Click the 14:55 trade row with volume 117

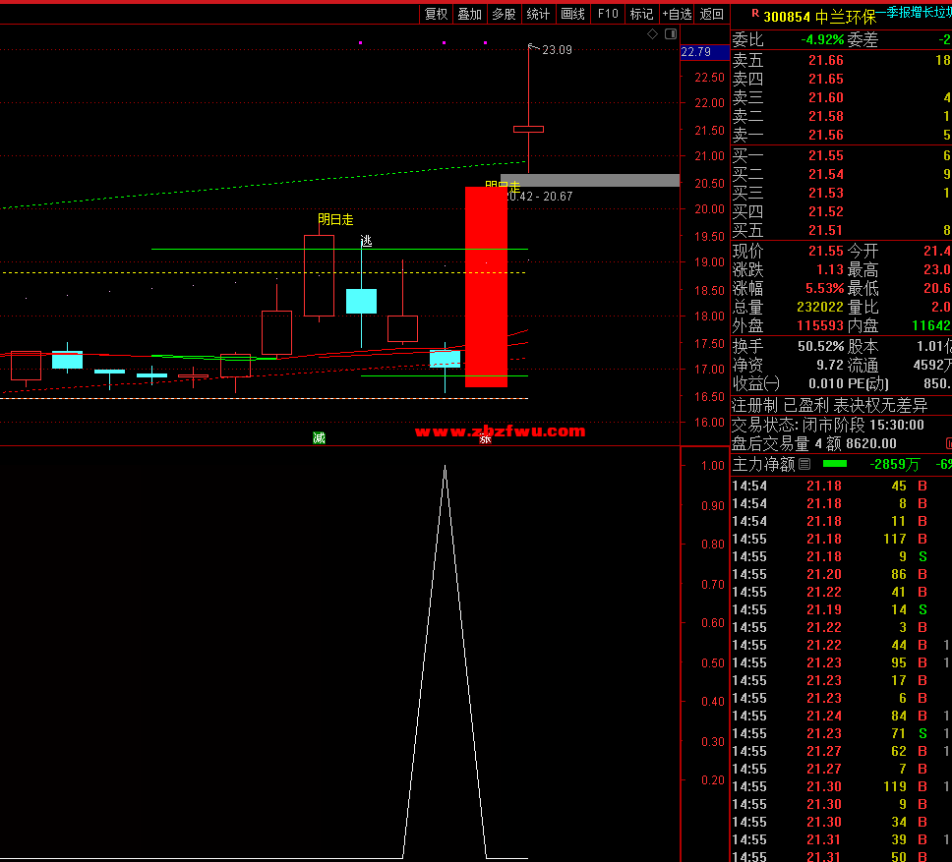(x=841, y=540)
